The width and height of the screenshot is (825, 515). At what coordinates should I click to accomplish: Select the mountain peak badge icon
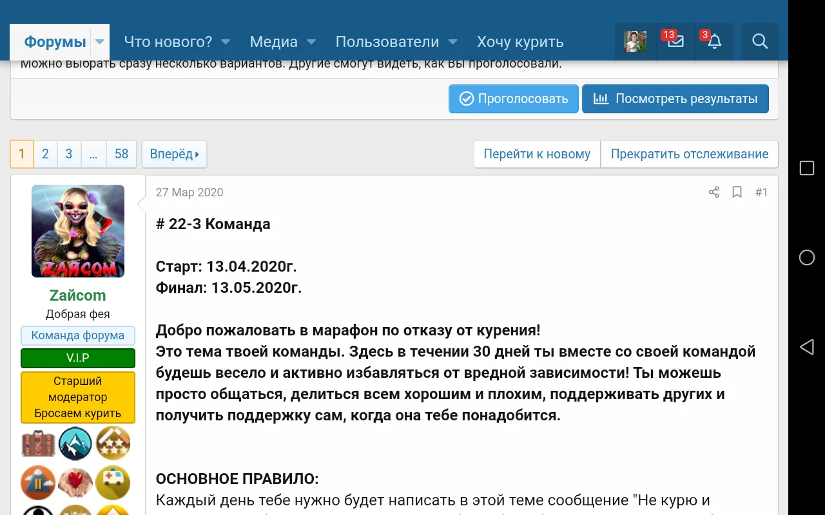(x=75, y=444)
